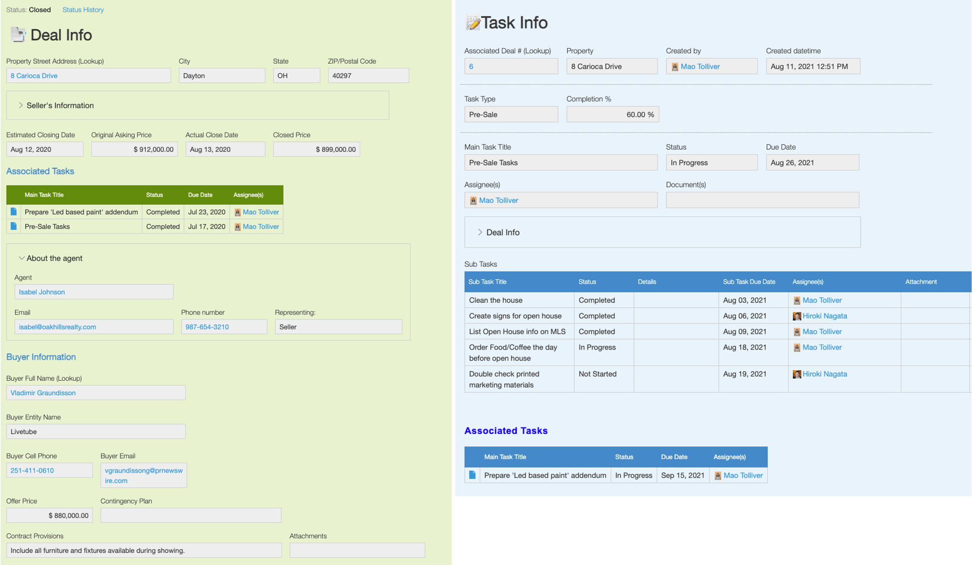Open the Status History link
972x565 pixels.
(83, 10)
